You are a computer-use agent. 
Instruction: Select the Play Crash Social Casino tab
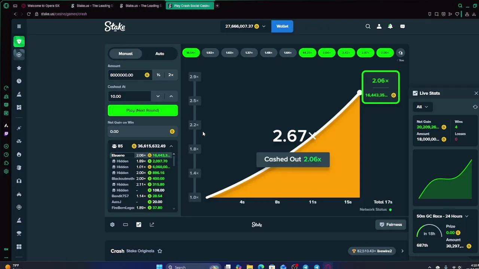189,6
